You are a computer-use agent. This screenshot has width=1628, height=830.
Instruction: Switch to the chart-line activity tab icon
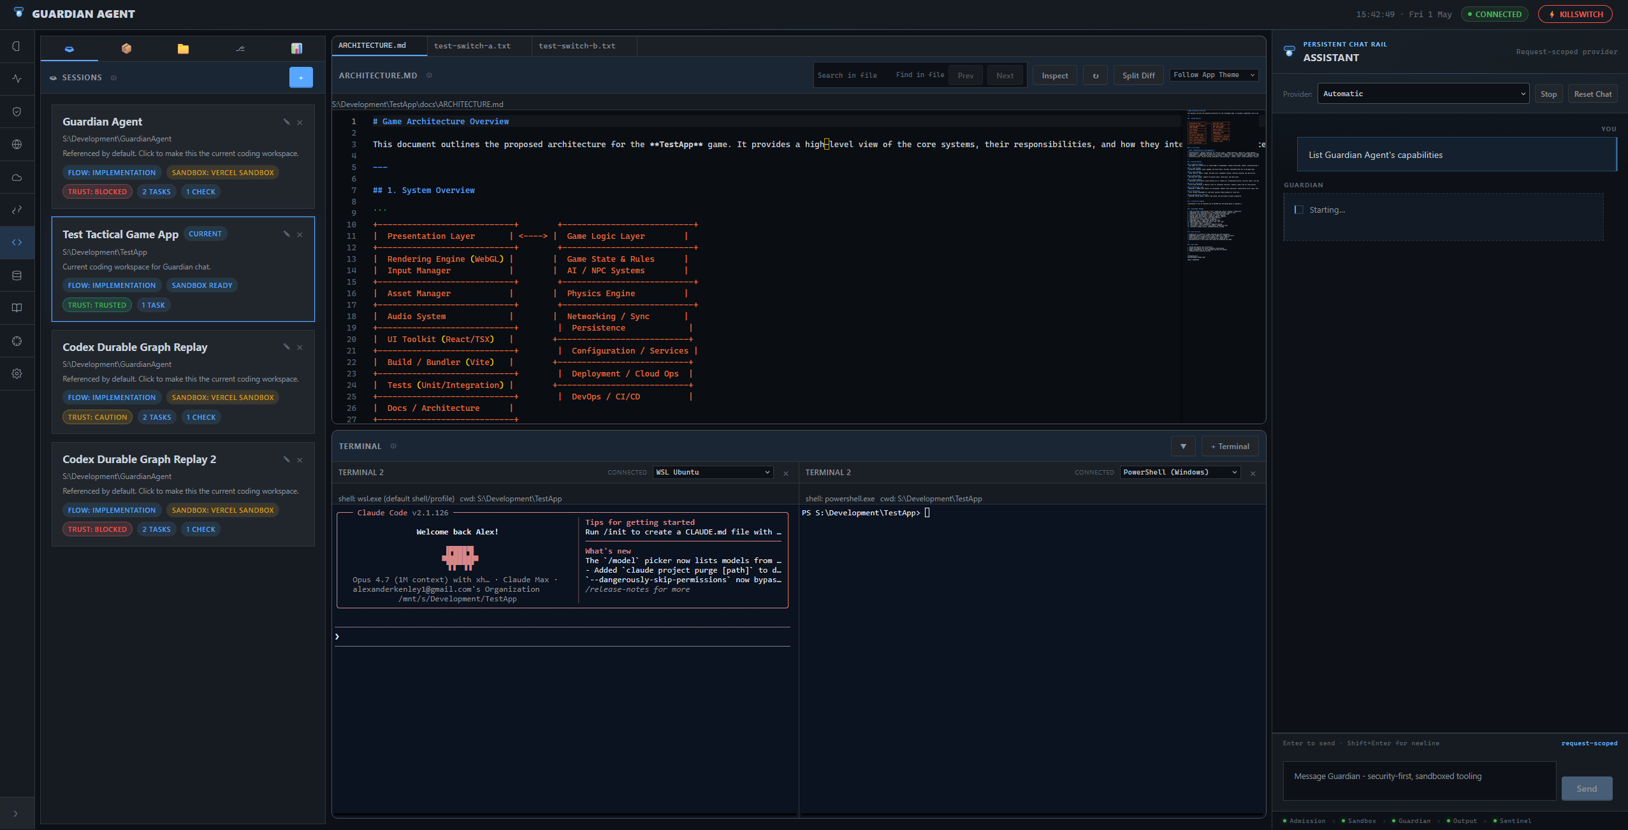[240, 49]
